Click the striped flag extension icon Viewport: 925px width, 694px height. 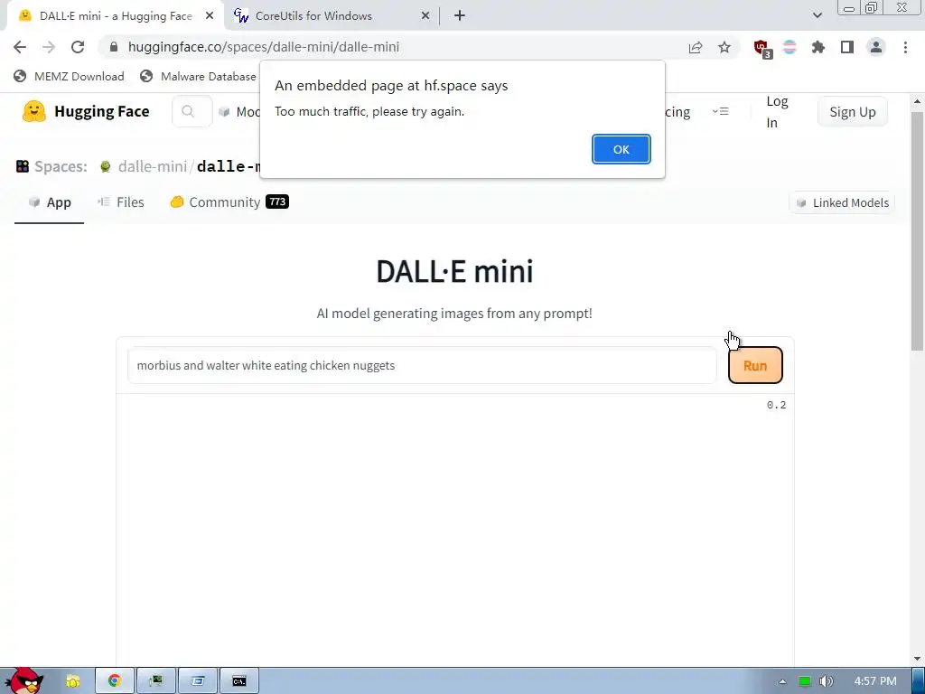pyautogui.click(x=790, y=47)
